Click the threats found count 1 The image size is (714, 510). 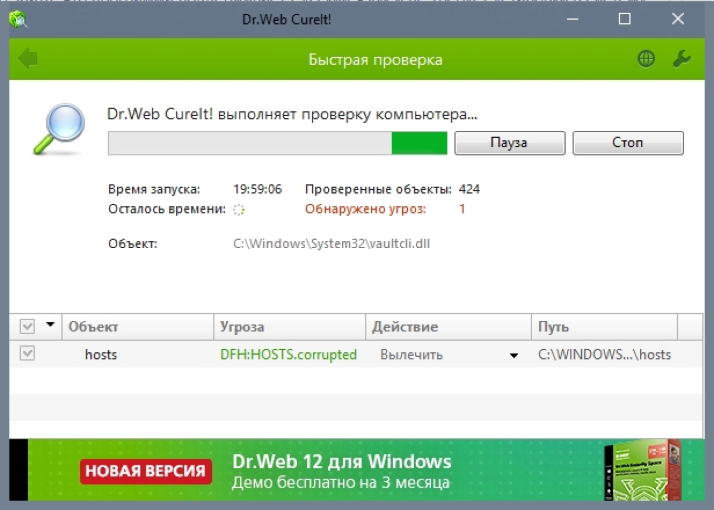462,209
